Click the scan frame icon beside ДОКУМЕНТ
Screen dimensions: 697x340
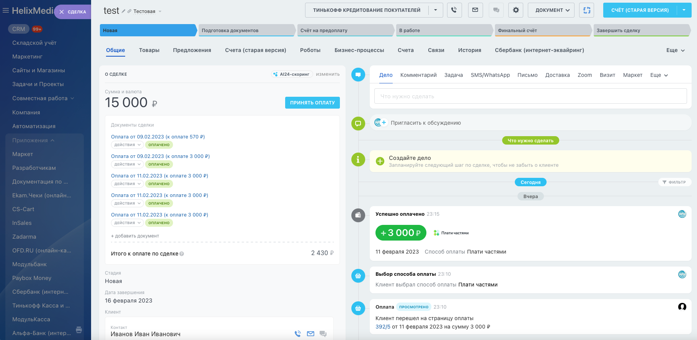tap(587, 10)
